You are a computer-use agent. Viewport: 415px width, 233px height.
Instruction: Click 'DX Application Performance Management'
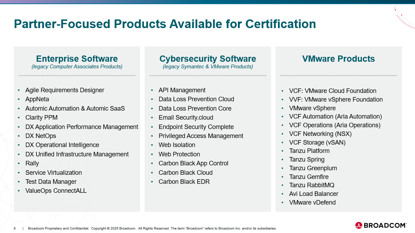[x=82, y=127]
